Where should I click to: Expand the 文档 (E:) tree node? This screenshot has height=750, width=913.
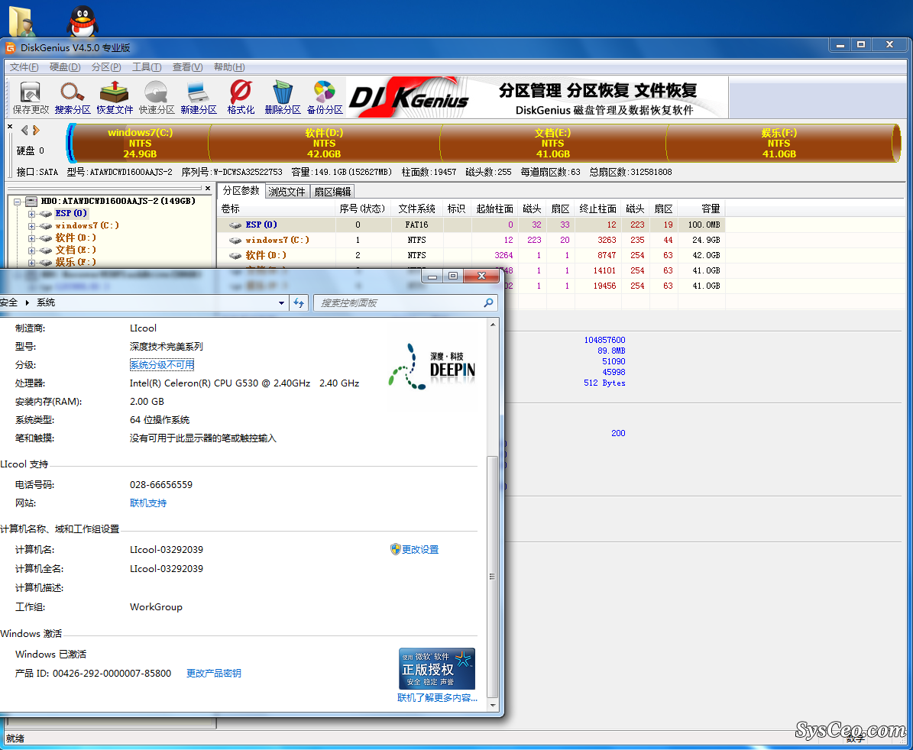click(31, 251)
